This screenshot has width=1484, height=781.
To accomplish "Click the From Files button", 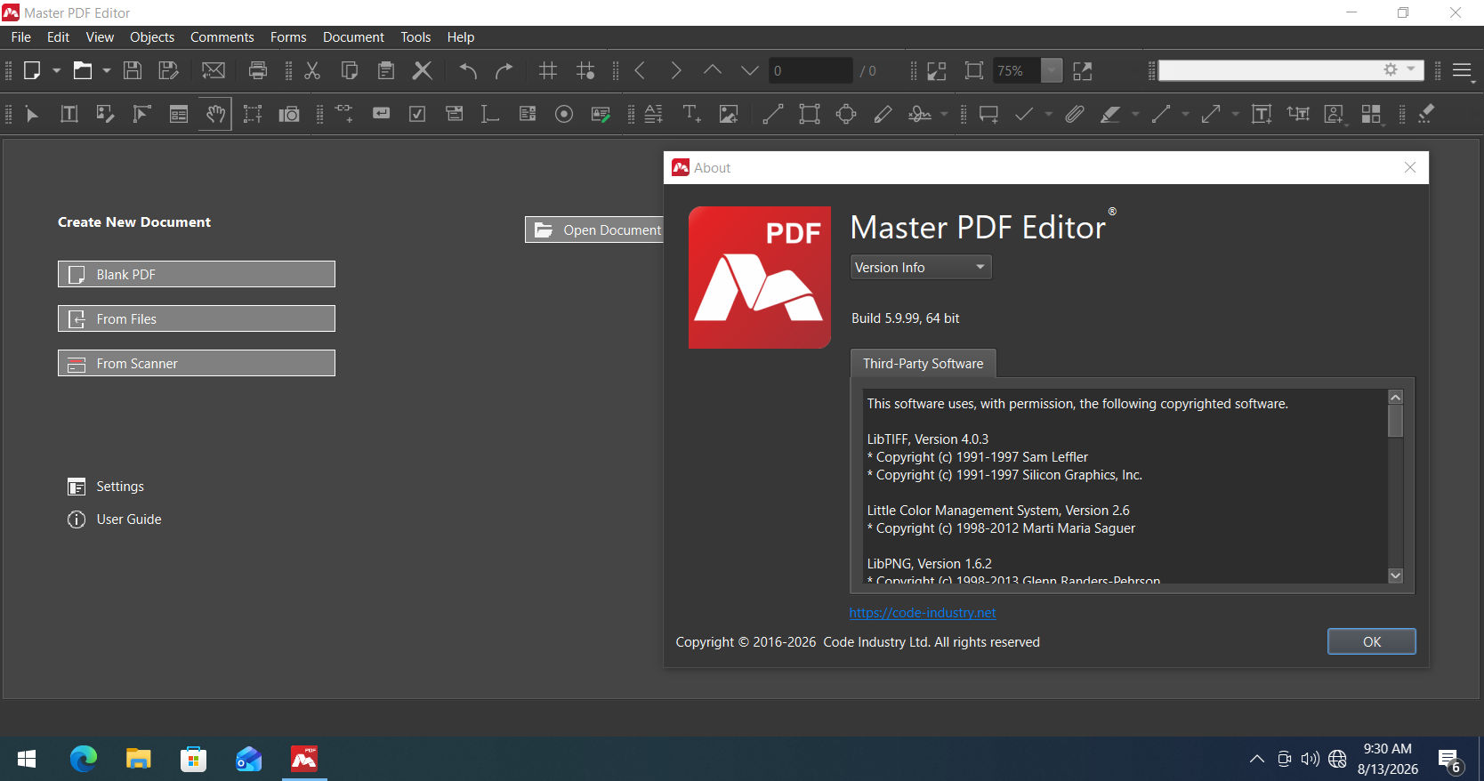I will (197, 318).
